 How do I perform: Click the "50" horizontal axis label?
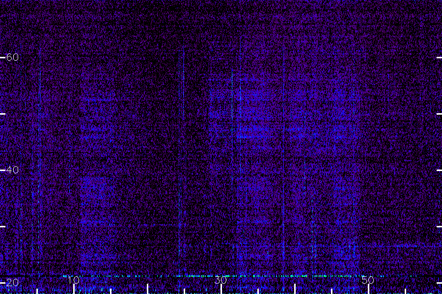(x=368, y=280)
